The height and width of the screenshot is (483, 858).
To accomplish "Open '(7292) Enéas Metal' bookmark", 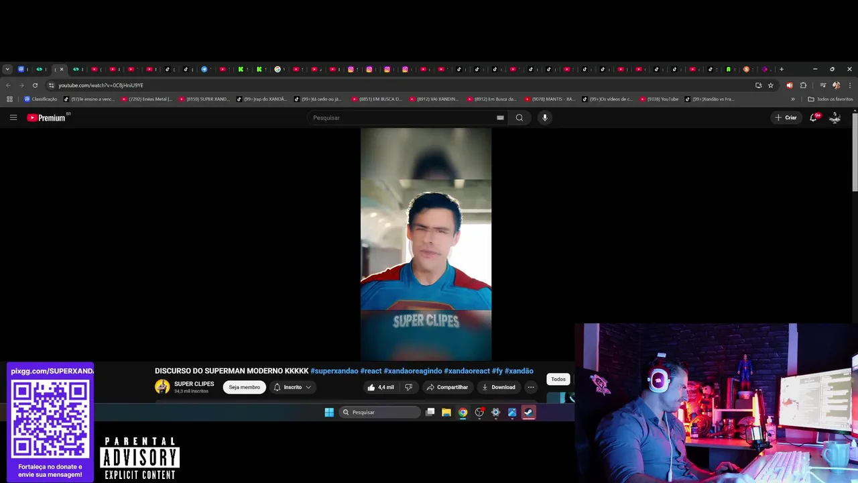I will (x=147, y=99).
